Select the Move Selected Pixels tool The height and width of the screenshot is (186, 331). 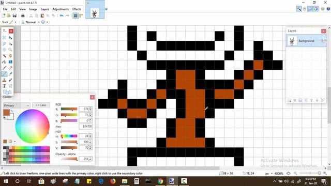[x=10, y=38]
